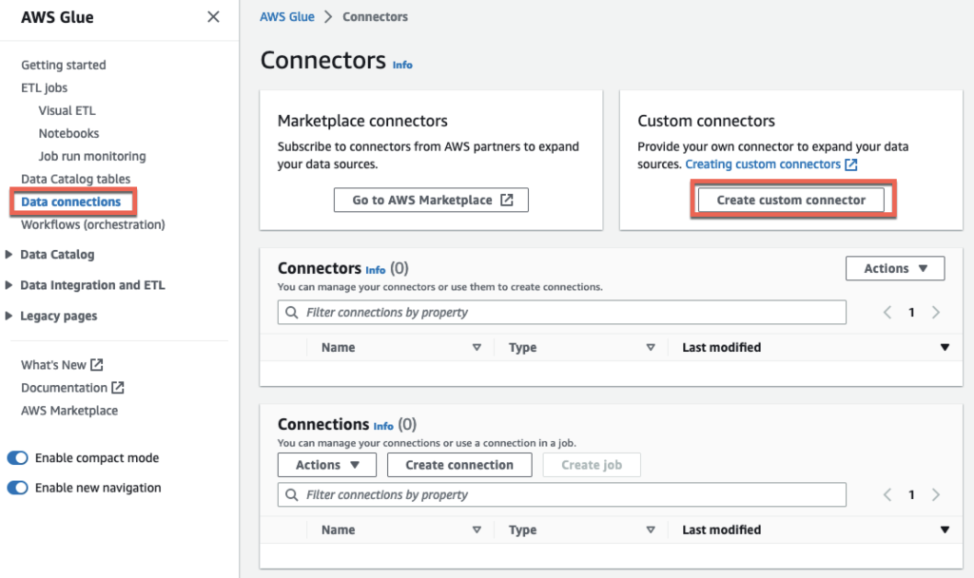Click Create custom connector button
Screen dimensions: 974x578
pos(790,201)
